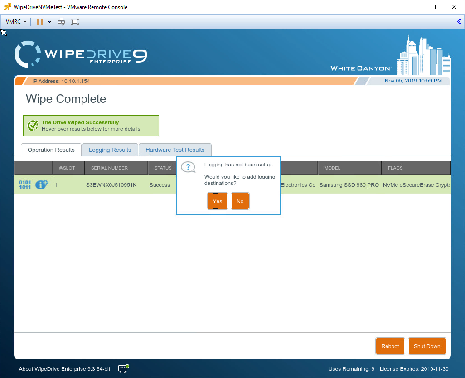Select the Operation Results tab
Screen dimensions: 465x378
[51, 150]
